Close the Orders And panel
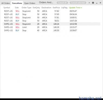 [100, 3]
